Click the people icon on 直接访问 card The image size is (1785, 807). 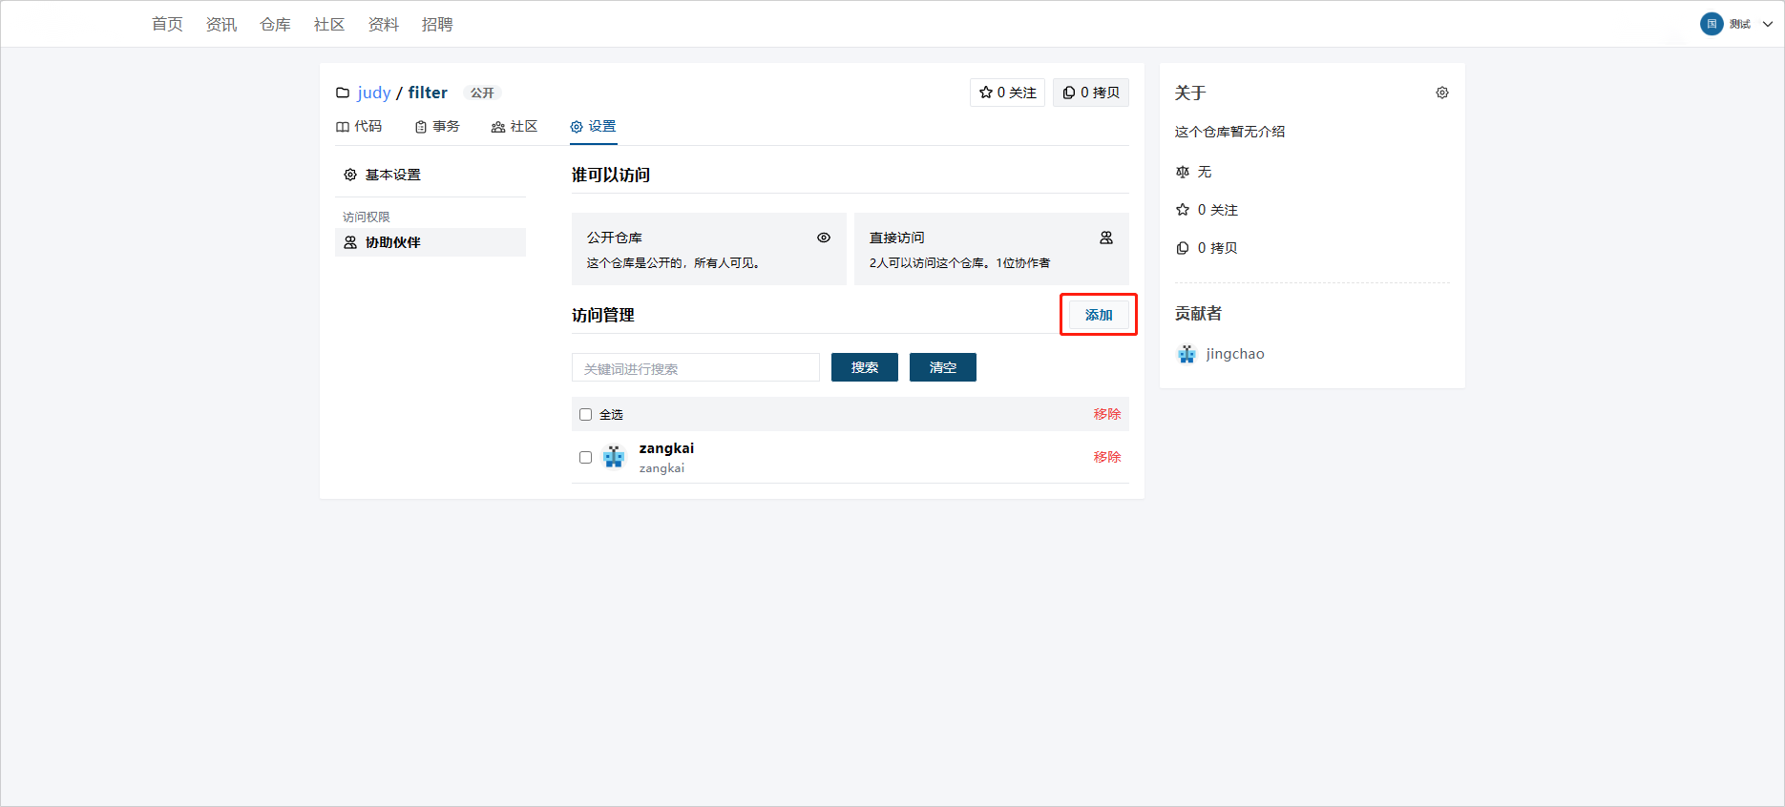point(1105,238)
